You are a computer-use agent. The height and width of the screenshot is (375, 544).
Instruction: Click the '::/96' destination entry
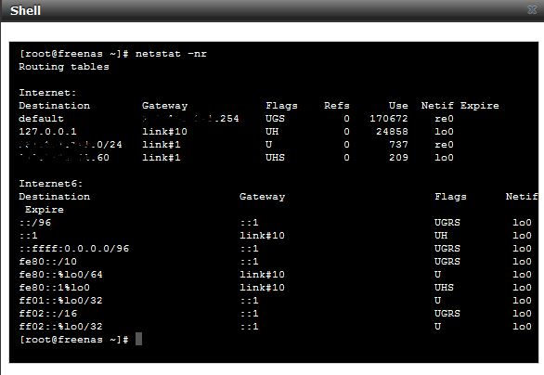click(34, 223)
